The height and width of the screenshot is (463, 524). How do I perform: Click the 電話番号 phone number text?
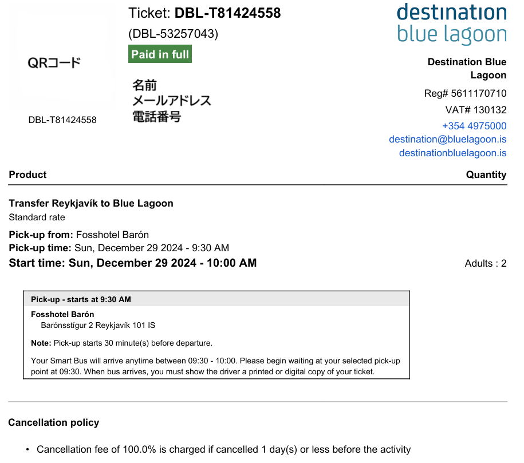156,117
